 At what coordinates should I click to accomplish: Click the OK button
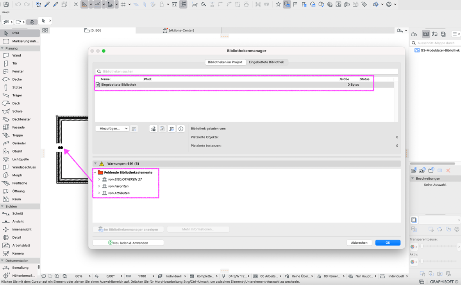tap(388, 243)
